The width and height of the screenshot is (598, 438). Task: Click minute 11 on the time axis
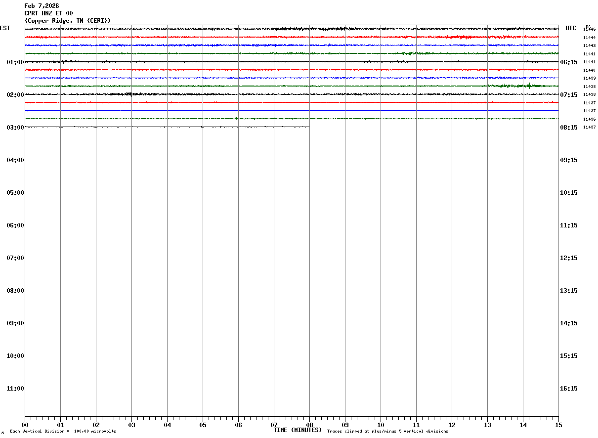tap(416, 425)
